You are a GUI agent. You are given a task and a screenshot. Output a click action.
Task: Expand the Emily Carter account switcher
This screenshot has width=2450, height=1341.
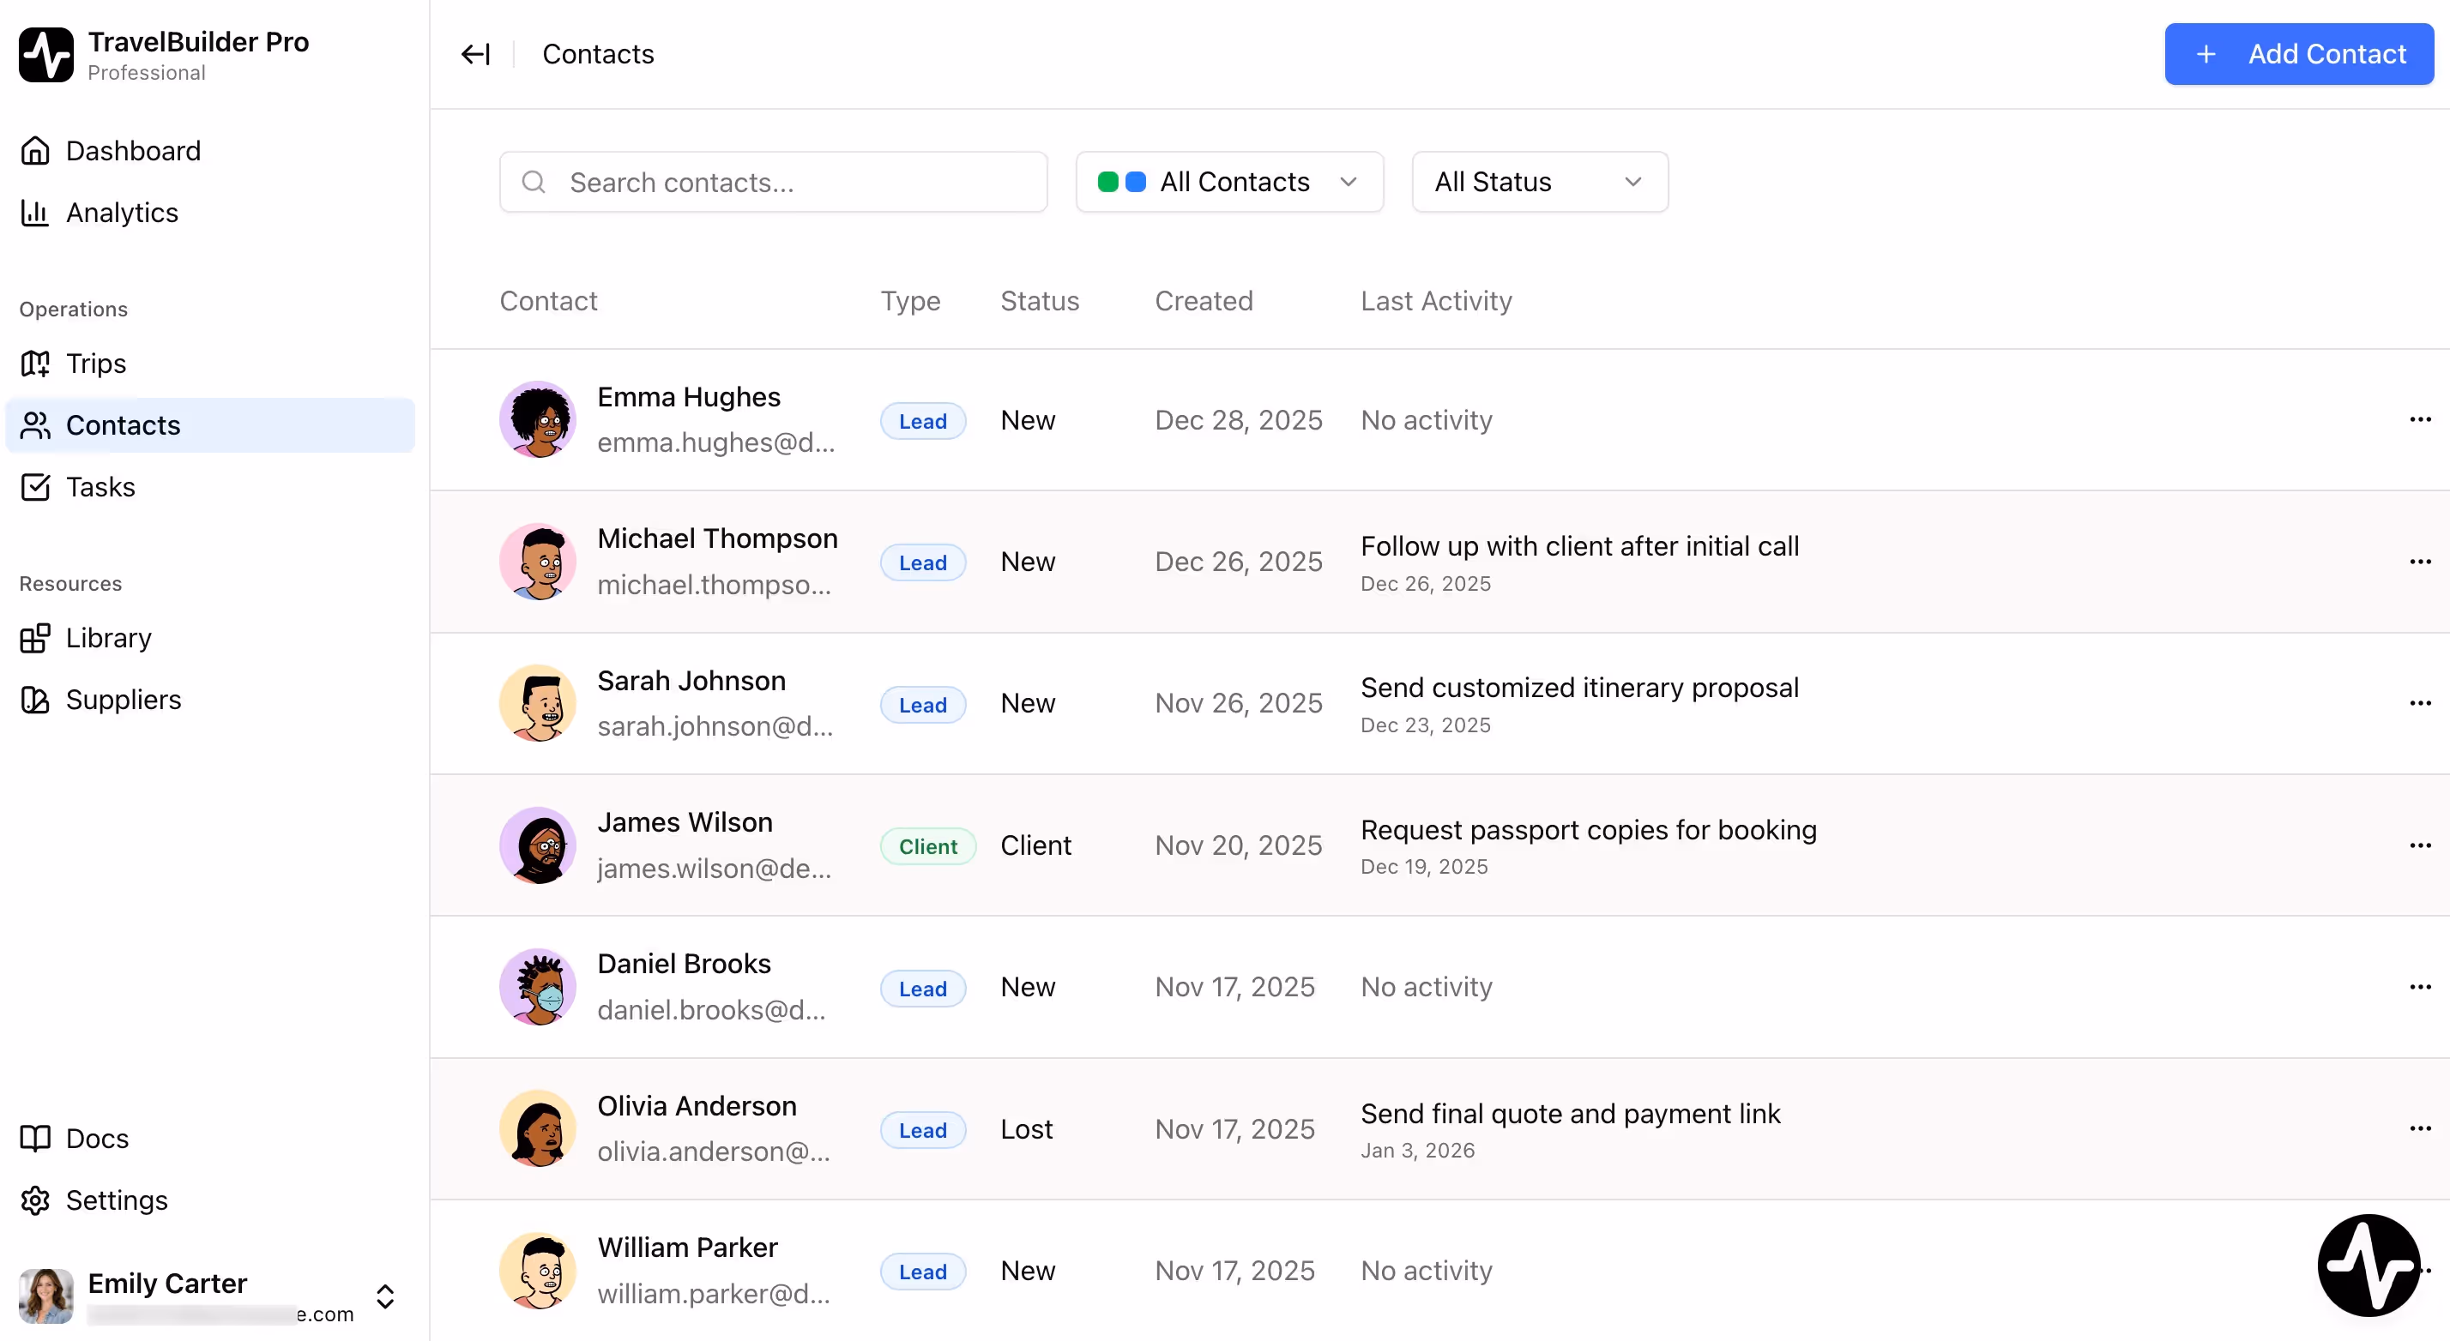(385, 1296)
